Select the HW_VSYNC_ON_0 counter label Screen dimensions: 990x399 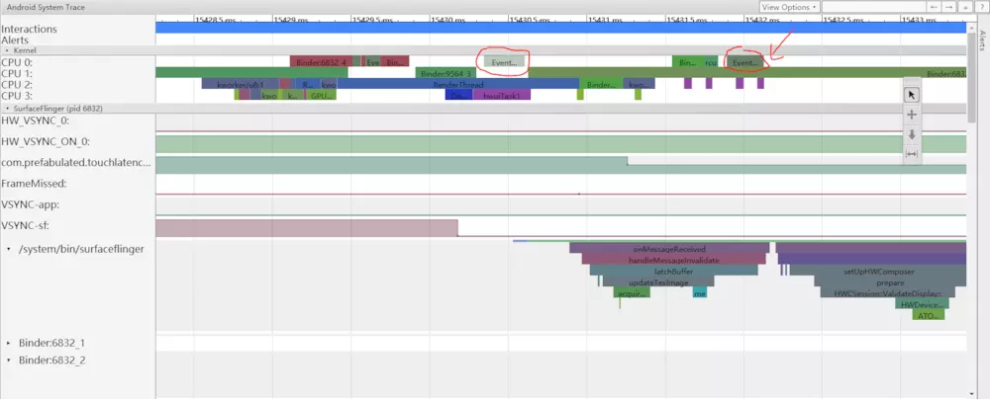pyautogui.click(x=45, y=142)
